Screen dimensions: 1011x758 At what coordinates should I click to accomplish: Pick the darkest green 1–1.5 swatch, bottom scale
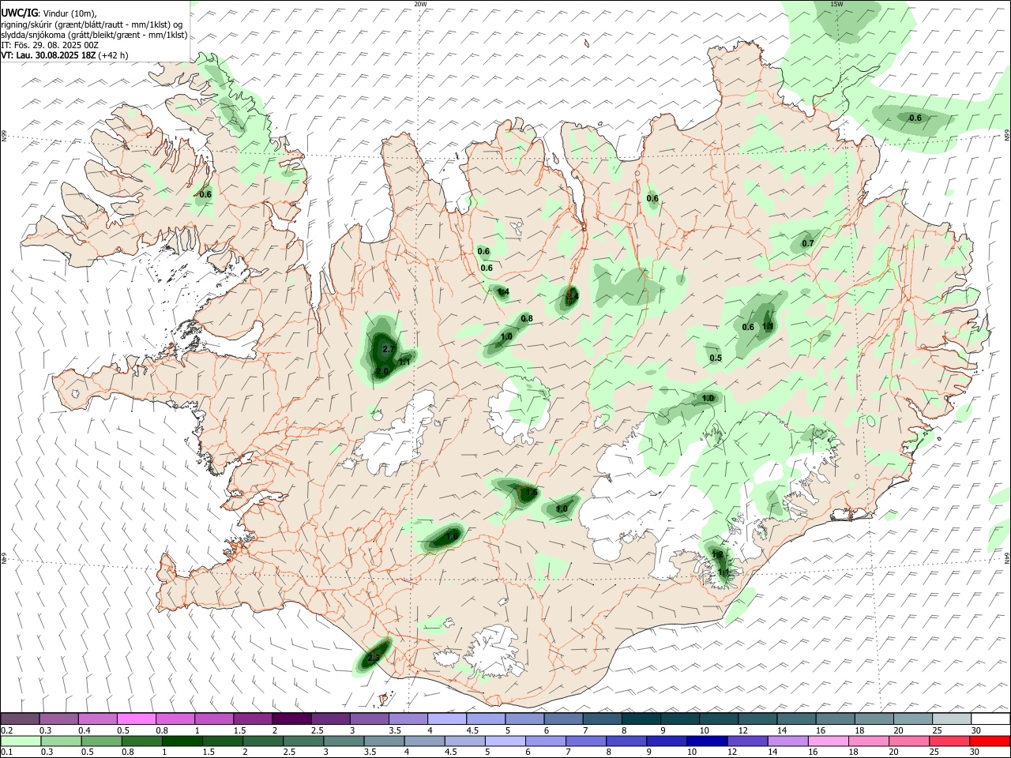pos(182,741)
